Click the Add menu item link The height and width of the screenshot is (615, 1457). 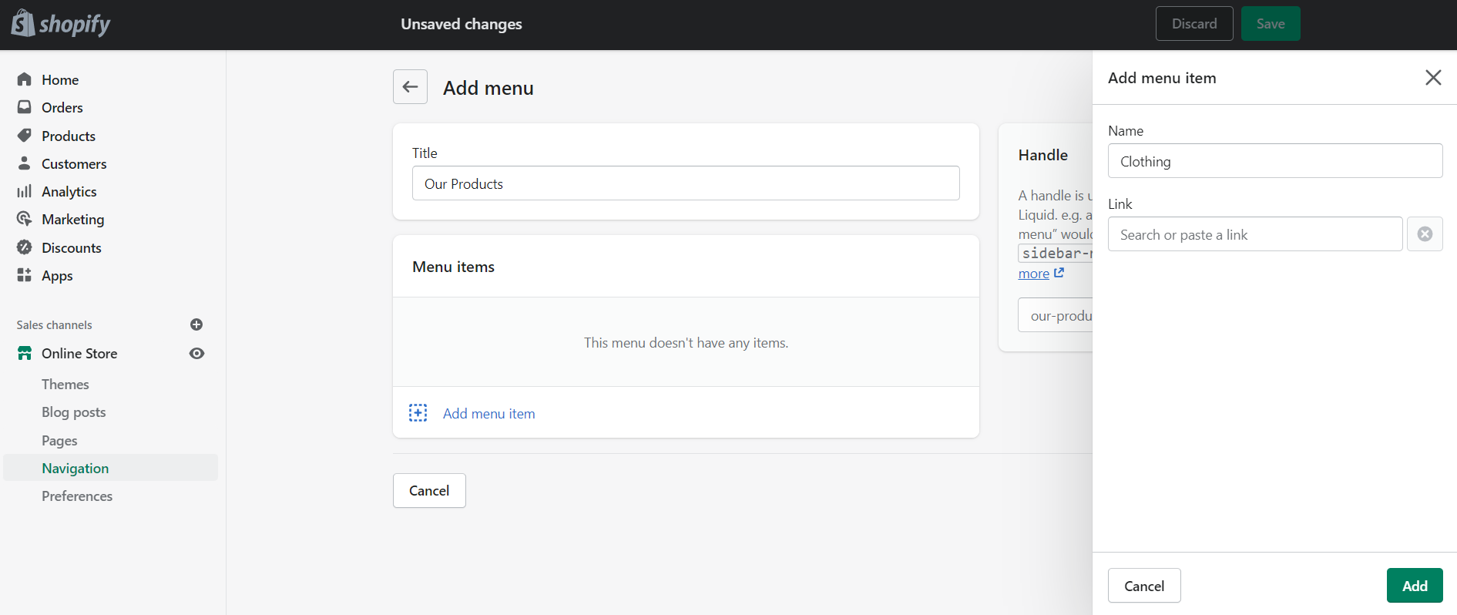pos(488,413)
